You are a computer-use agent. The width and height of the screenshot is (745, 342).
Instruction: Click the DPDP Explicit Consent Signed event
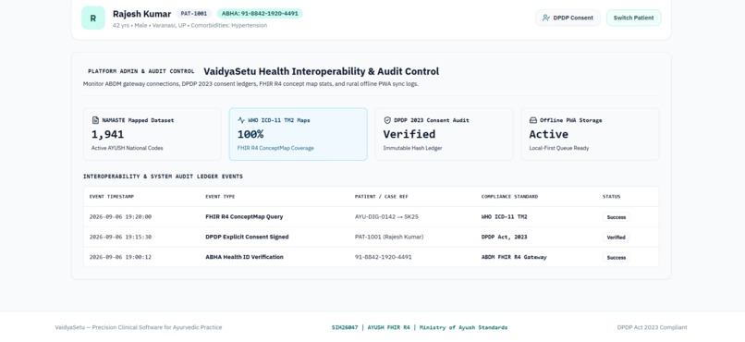pyautogui.click(x=247, y=237)
